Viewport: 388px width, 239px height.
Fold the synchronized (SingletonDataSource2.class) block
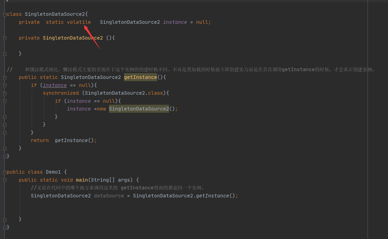click(5, 93)
